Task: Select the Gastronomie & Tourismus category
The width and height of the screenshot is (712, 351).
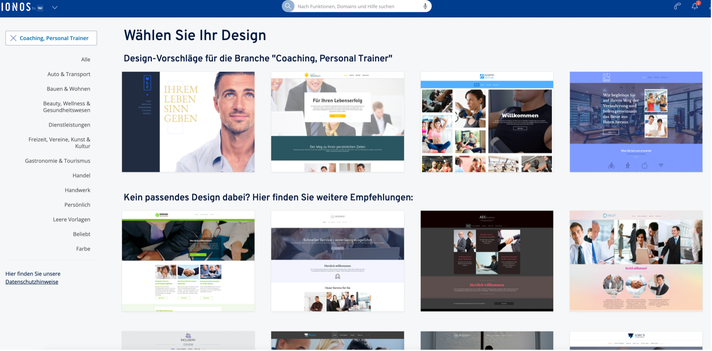Action: 58,161
